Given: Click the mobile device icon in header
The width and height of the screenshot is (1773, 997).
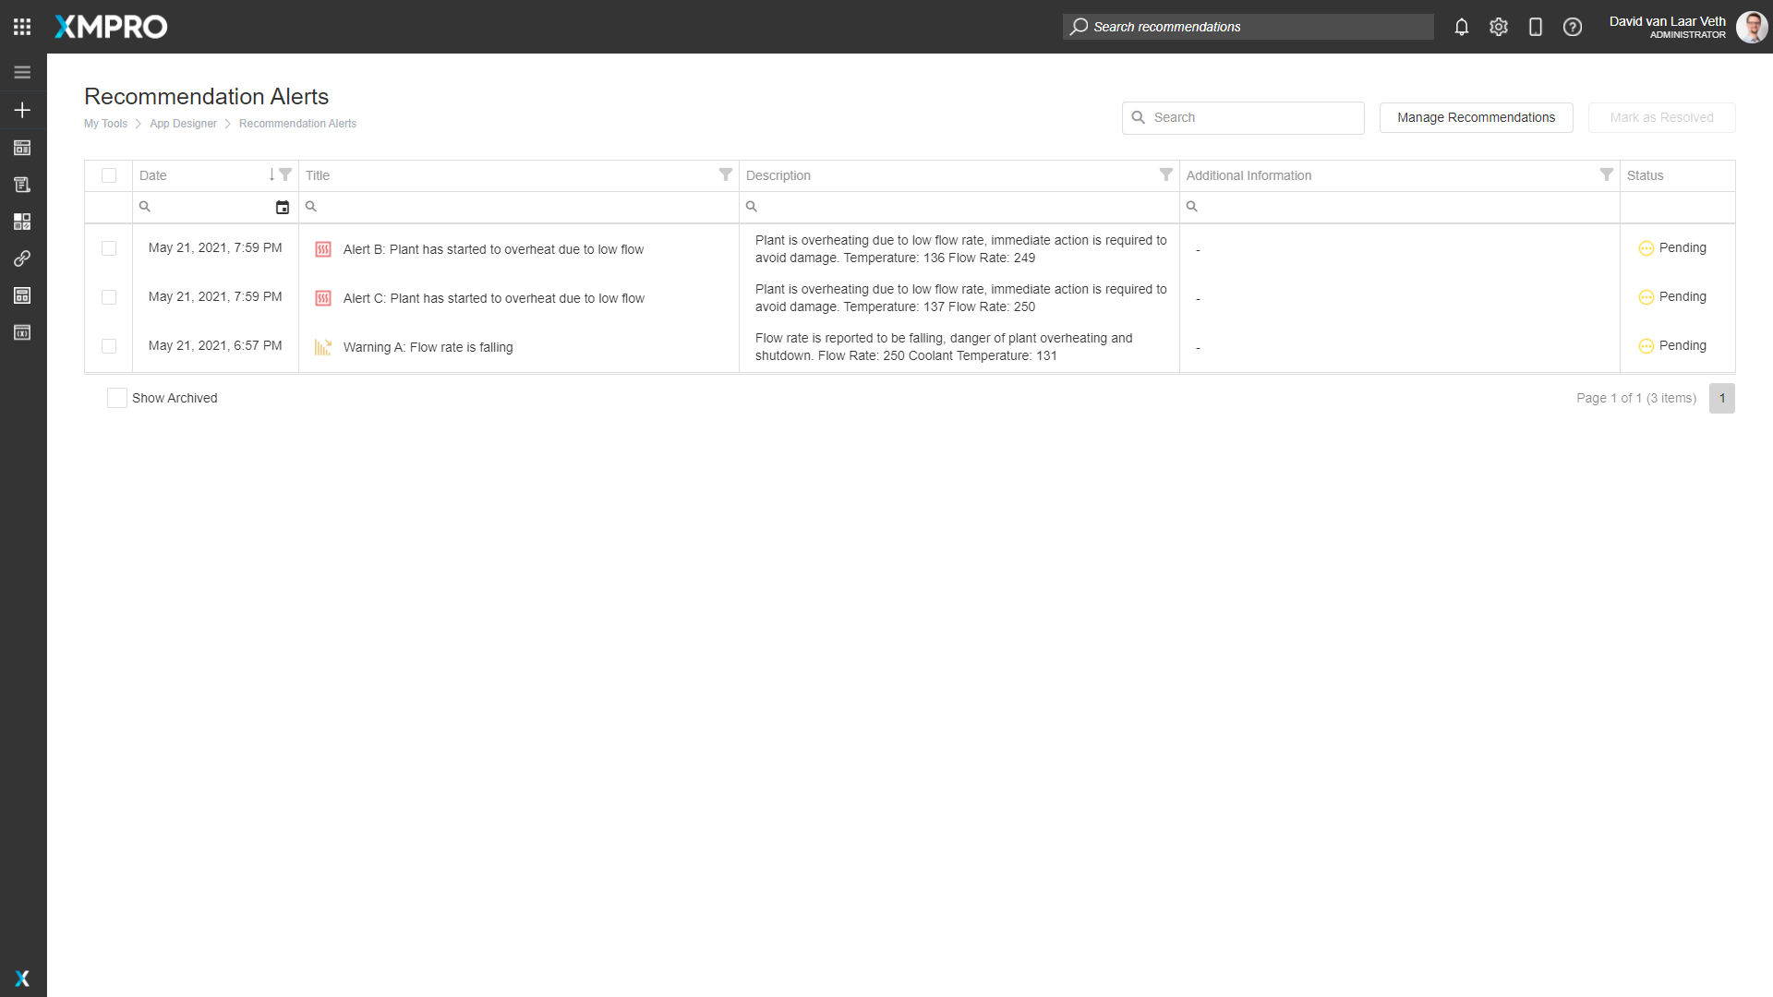Looking at the screenshot, I should (1535, 27).
